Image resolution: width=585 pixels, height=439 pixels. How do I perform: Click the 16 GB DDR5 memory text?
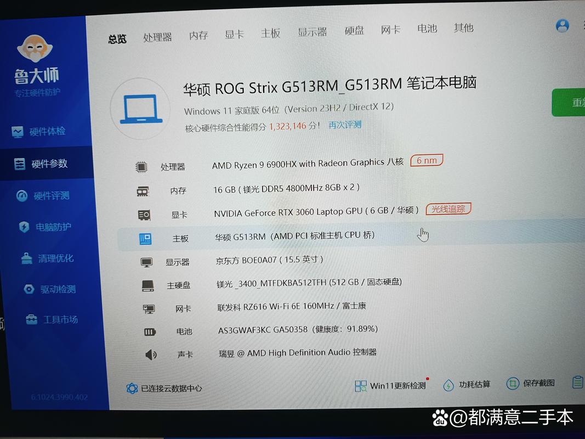(x=286, y=188)
